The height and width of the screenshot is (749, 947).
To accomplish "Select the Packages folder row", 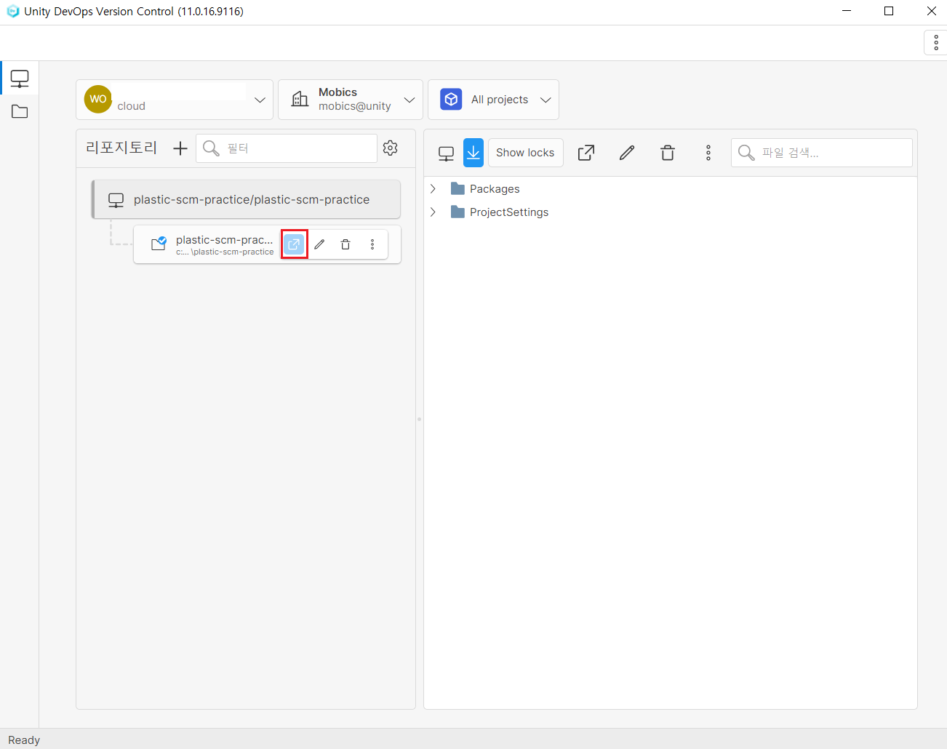I will [670, 189].
